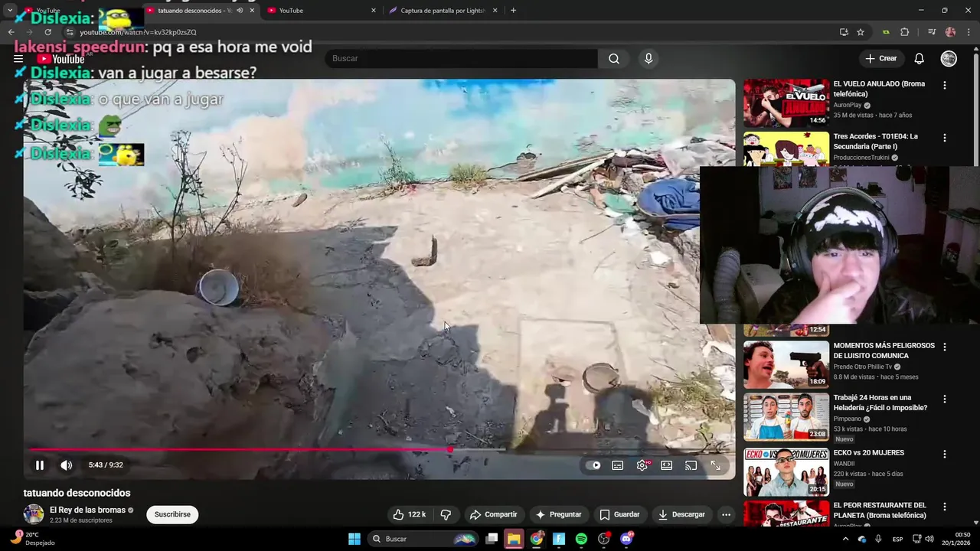Download the video with Descargar

coord(681,514)
